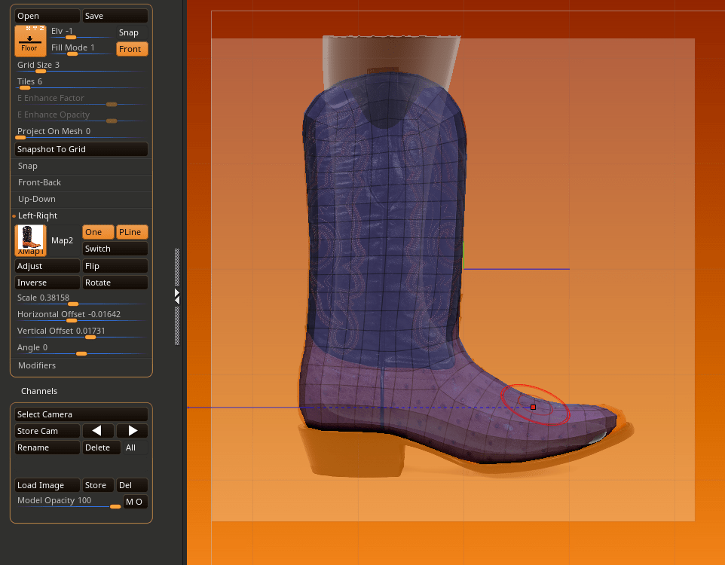Adjust the Model Opacity slider
This screenshot has height=565, width=725.
pyautogui.click(x=115, y=505)
